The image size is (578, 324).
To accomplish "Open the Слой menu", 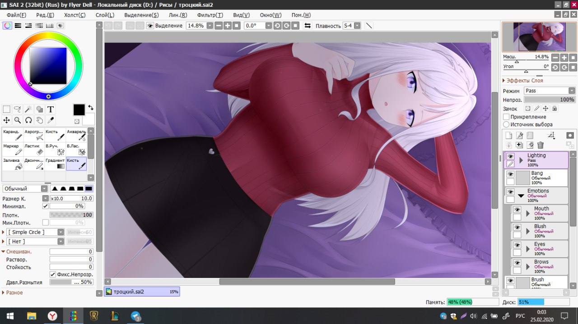I will click(x=105, y=15).
